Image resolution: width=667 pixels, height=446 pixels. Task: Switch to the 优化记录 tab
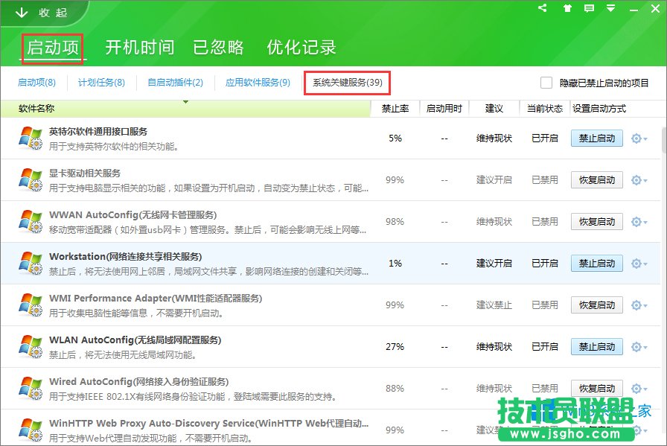point(301,48)
